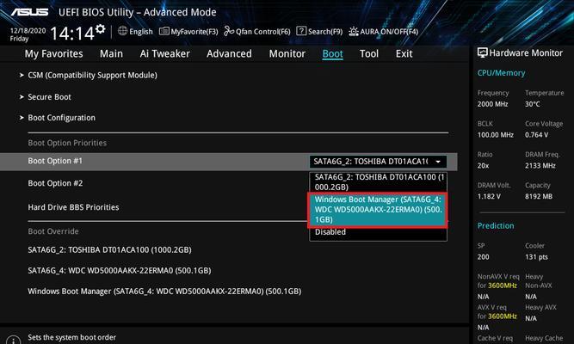Viewport: 574px width, 344px height.
Task: Click the first yellow 3600MHz value under NonAVX V req
Action: (503, 286)
